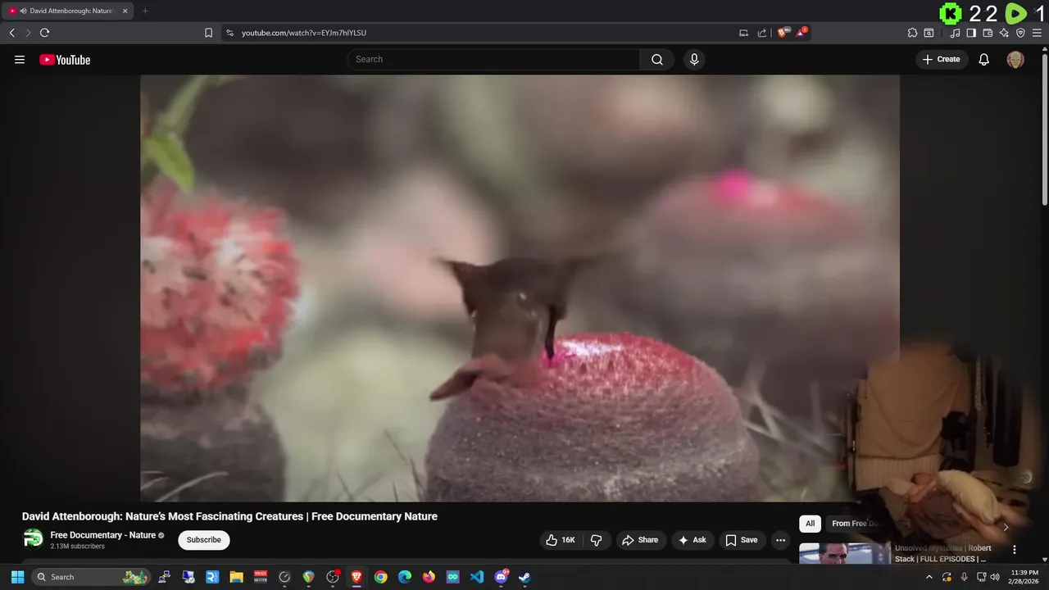Reload the current page
Screen dimensions: 1049x590
click(45, 33)
